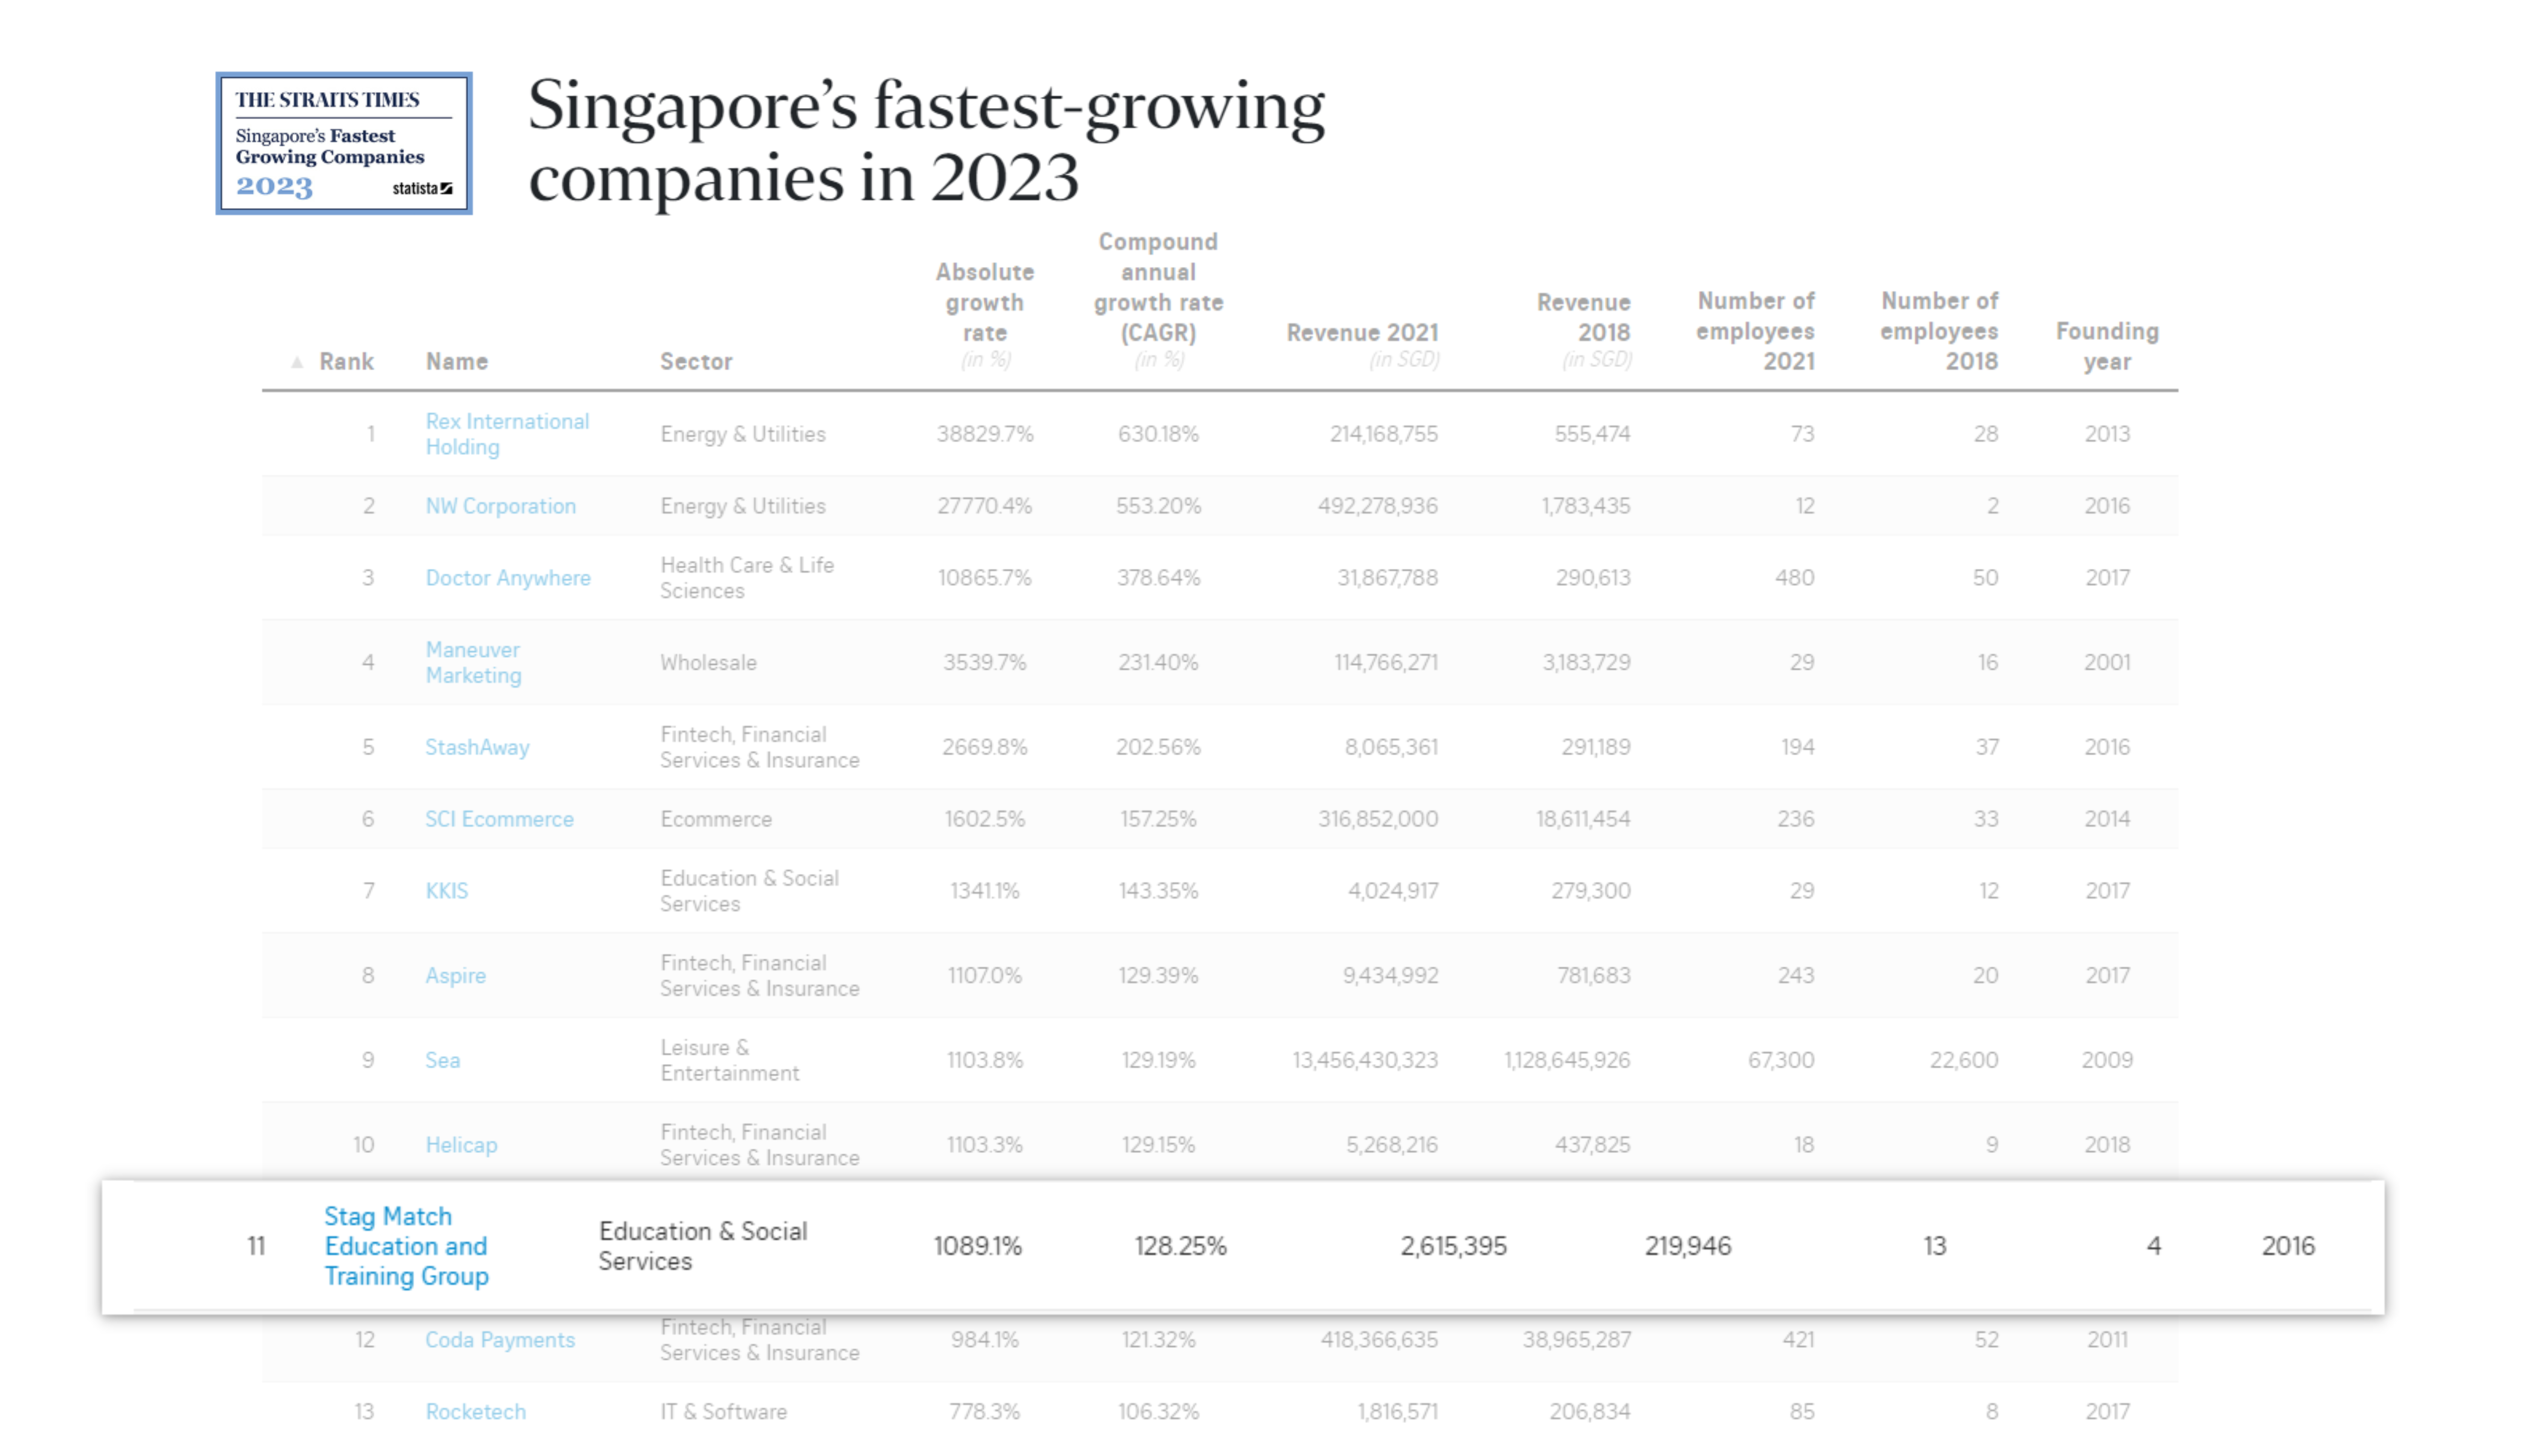This screenshot has height=1430, width=2542.
Task: Click the Straits Times Fastest Growing Companies badge
Action: coord(343,143)
